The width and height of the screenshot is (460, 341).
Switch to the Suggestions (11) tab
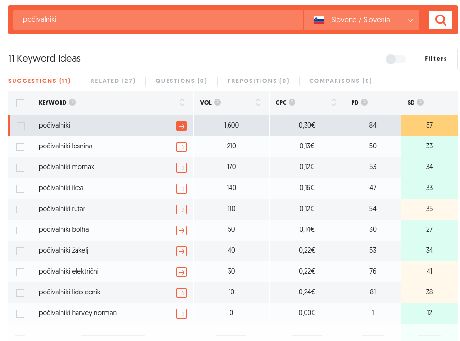(x=39, y=81)
